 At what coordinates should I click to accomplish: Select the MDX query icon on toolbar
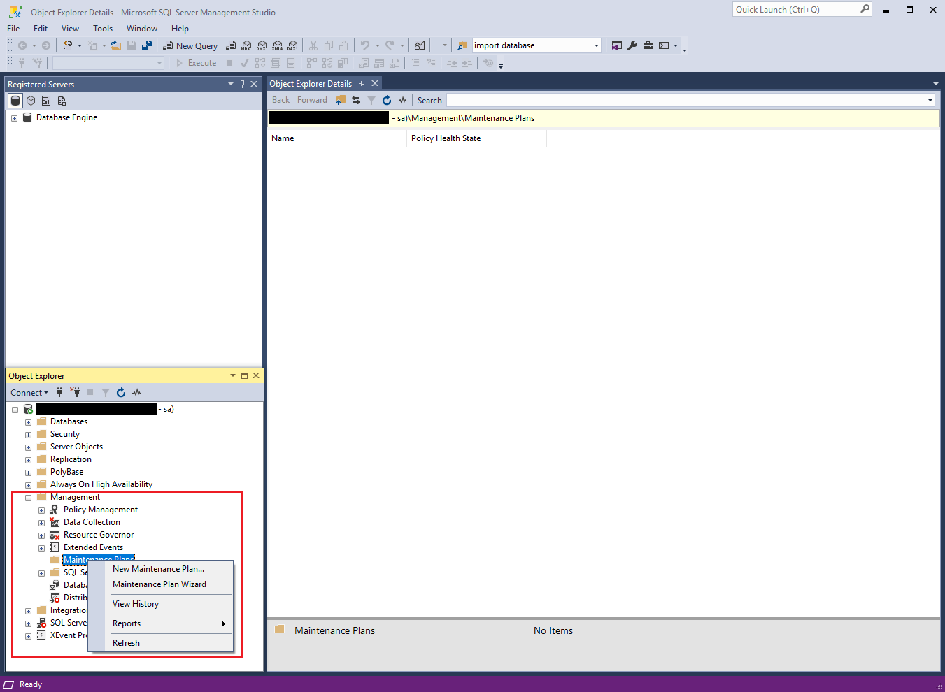[x=246, y=45]
